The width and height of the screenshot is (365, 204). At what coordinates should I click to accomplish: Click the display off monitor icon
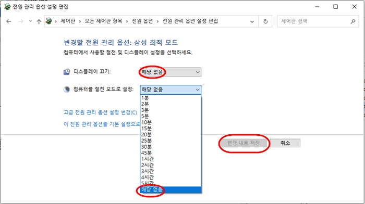click(x=67, y=72)
